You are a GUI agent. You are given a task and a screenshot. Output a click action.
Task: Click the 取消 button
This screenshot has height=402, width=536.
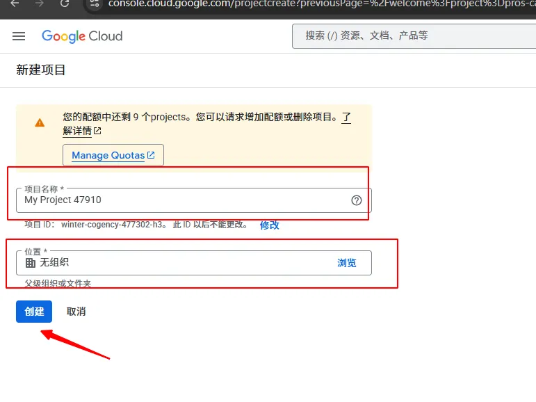(76, 312)
